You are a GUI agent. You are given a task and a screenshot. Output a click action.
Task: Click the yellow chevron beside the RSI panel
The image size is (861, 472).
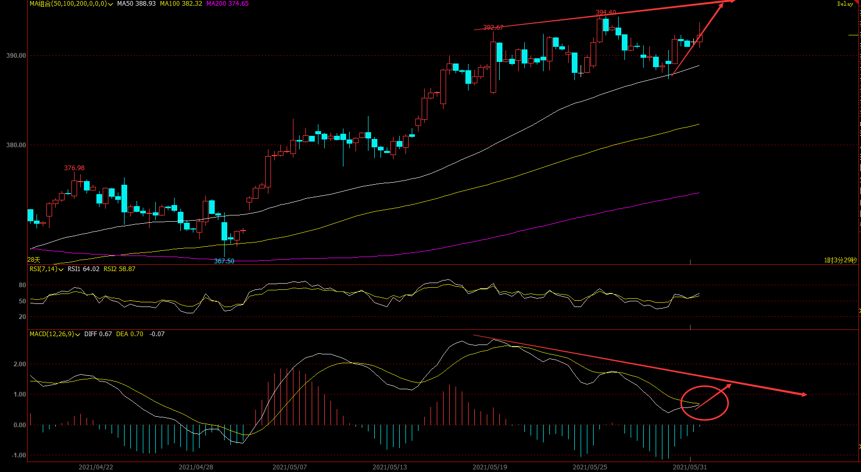[x=859, y=311]
